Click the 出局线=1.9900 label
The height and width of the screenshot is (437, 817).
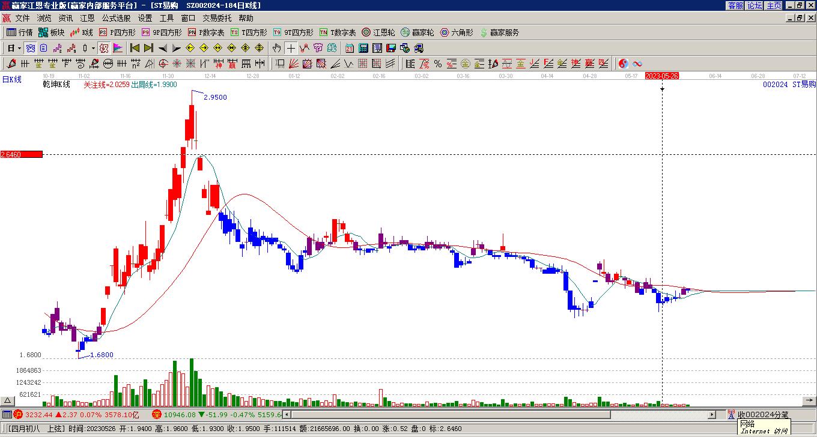(x=154, y=85)
